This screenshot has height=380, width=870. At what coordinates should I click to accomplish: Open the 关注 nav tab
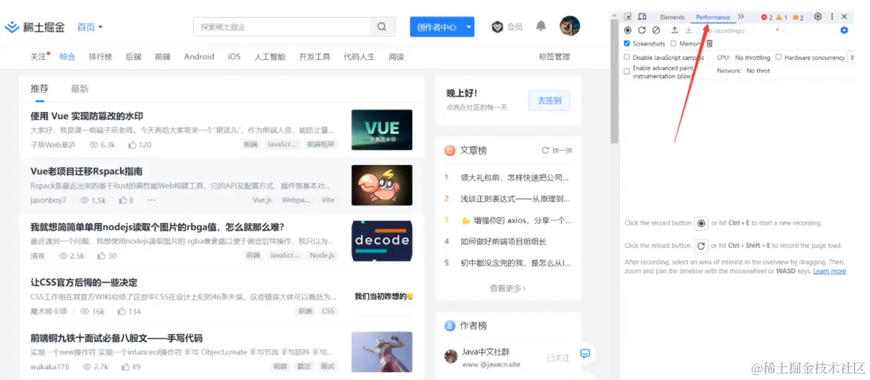[x=38, y=56]
